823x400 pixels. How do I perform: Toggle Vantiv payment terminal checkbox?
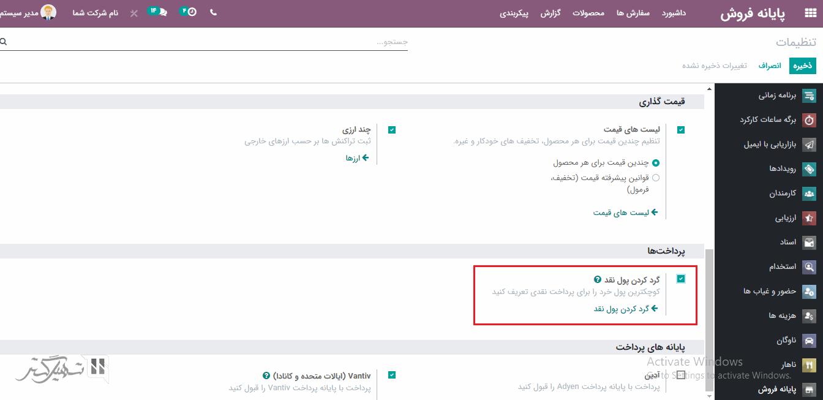(x=392, y=375)
